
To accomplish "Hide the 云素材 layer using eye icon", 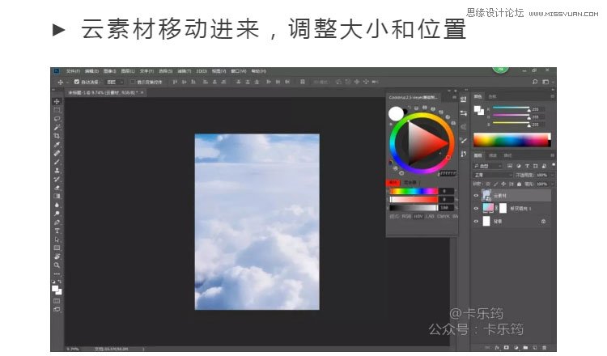I will [x=476, y=195].
